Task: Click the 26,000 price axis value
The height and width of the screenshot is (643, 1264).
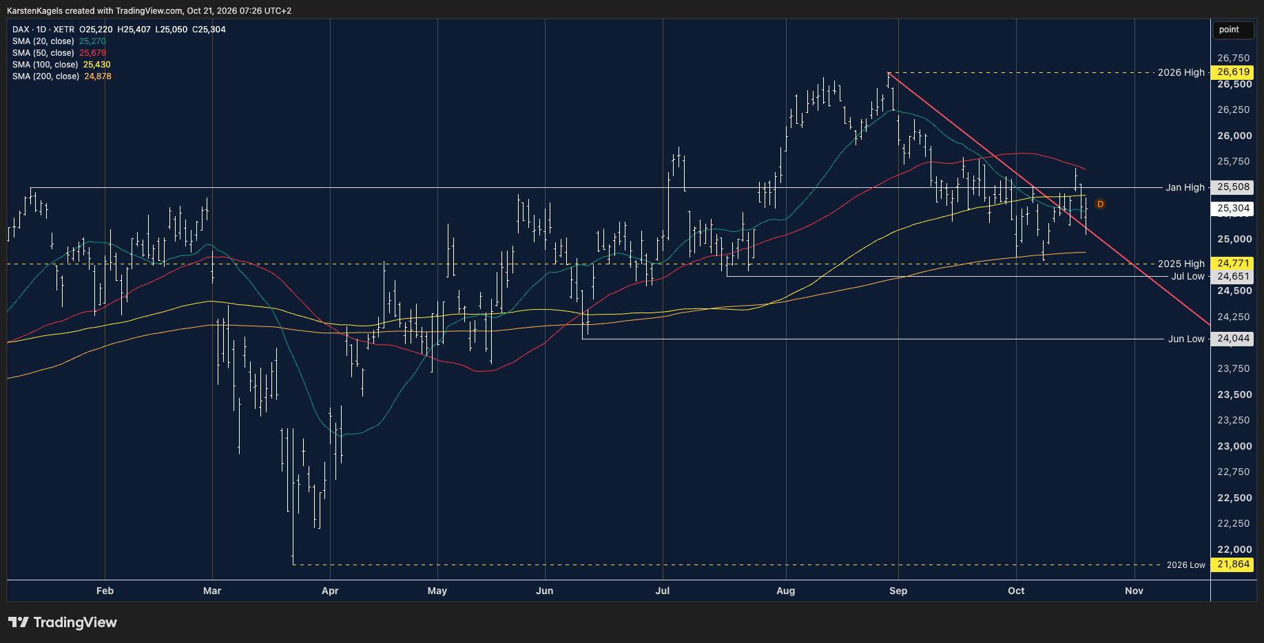Action: (x=1234, y=136)
